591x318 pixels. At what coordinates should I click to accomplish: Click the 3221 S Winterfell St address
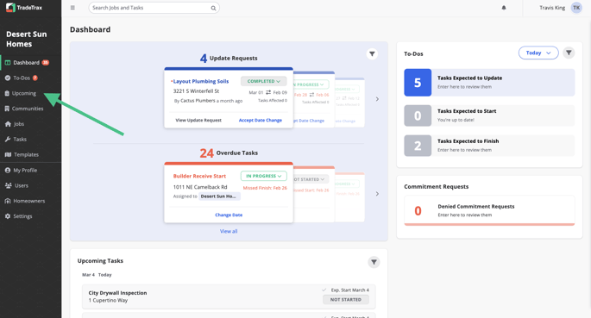click(x=196, y=91)
